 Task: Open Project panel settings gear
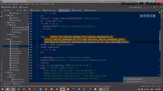(24, 10)
